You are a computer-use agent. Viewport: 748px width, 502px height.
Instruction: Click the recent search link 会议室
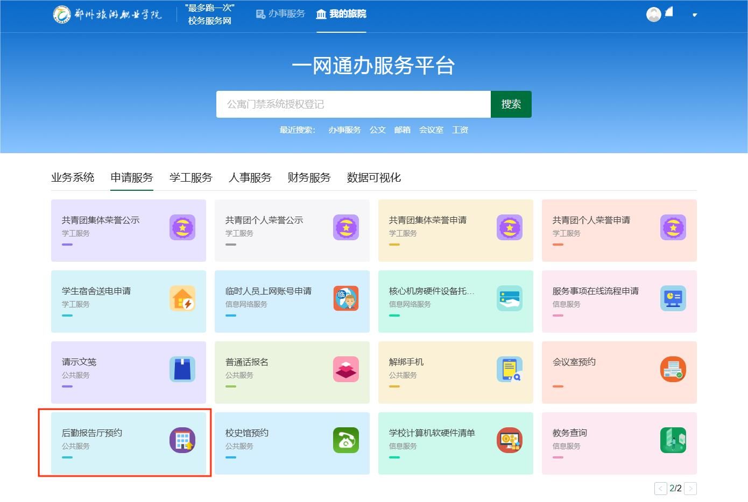431,130
